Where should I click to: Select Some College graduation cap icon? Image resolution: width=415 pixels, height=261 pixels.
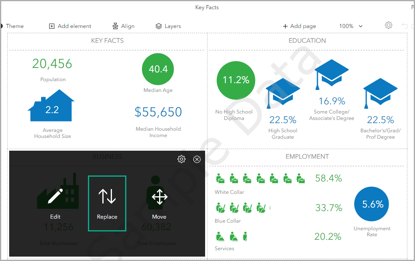[x=331, y=74]
